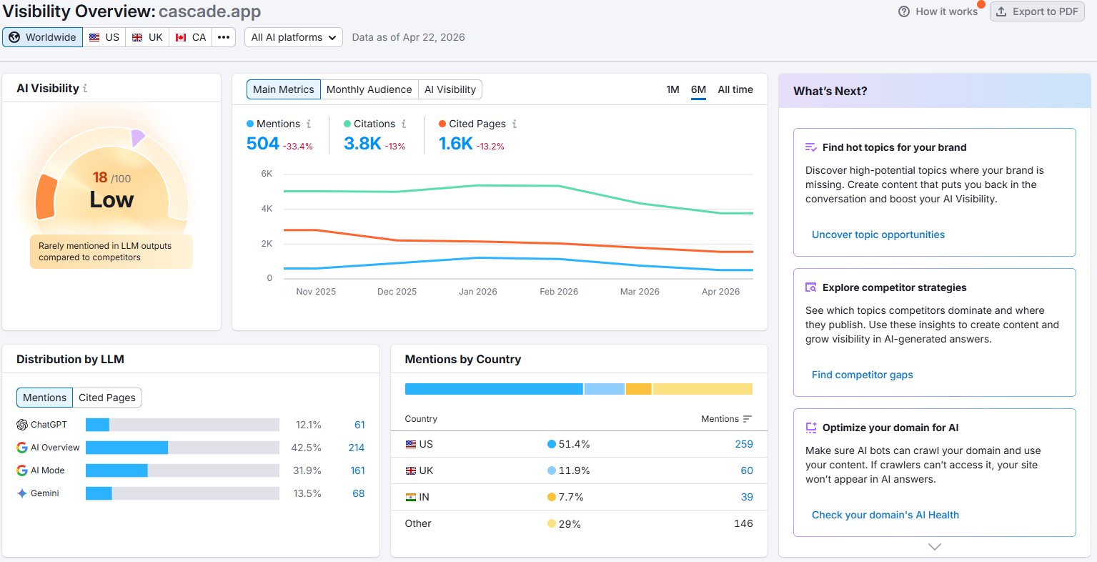Open Uncover topic opportunities link

pyautogui.click(x=878, y=235)
